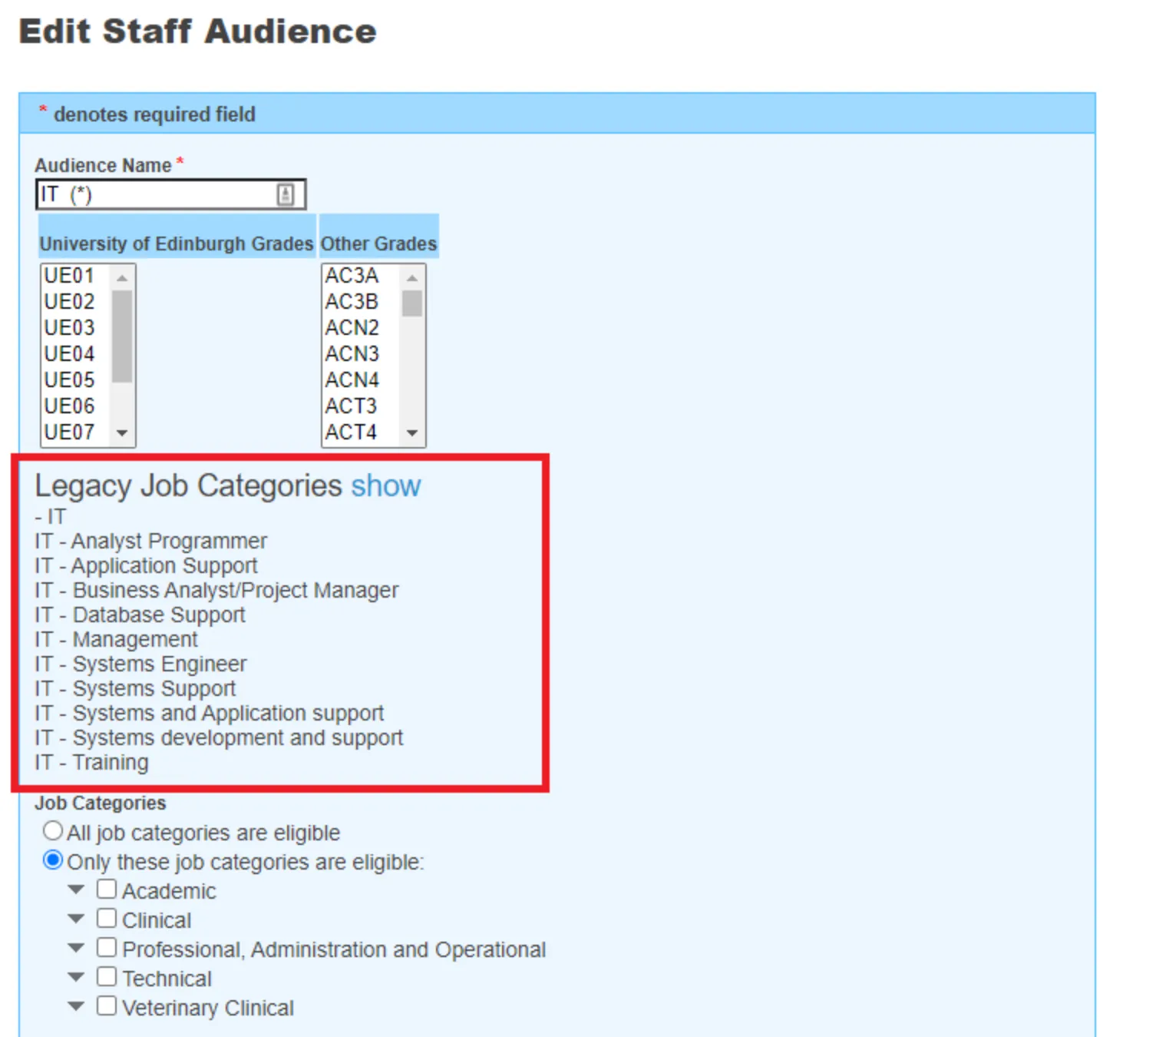Click the Other Grades scrollbar thumb
1176x1037 pixels.
pos(412,303)
